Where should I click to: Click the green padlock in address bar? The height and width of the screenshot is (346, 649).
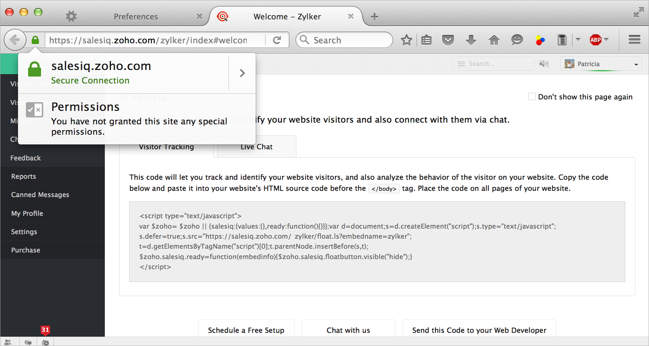coord(35,40)
